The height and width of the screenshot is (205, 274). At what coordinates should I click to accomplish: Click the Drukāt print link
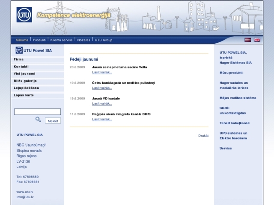[203, 135]
